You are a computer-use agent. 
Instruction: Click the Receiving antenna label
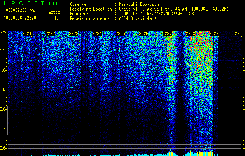[90, 18]
